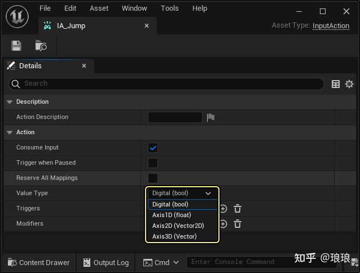Click the Value Type property label

32,193
